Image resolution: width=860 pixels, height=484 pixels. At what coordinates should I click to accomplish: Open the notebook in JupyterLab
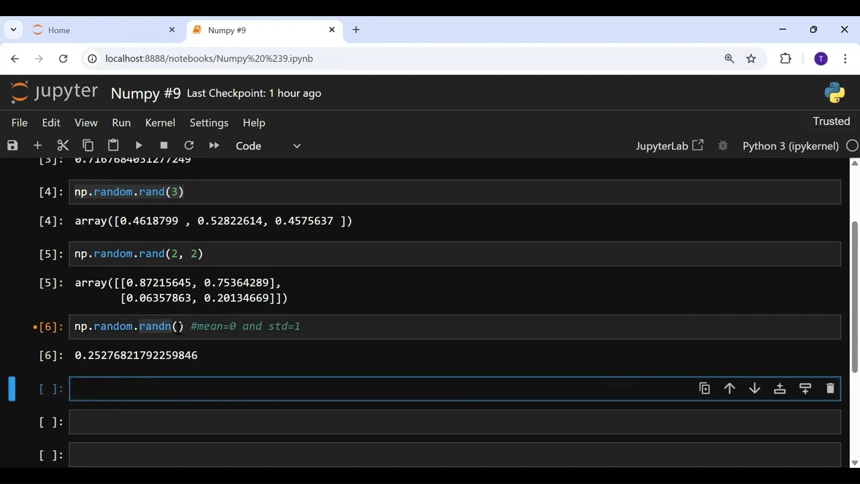click(669, 146)
